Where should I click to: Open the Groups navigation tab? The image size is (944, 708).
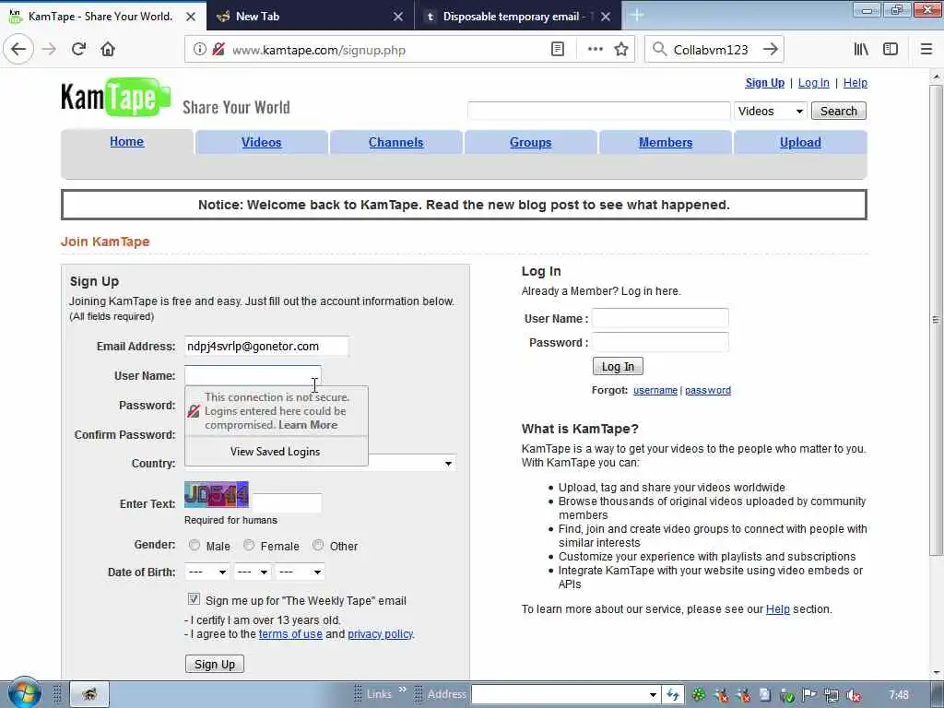[x=530, y=142]
